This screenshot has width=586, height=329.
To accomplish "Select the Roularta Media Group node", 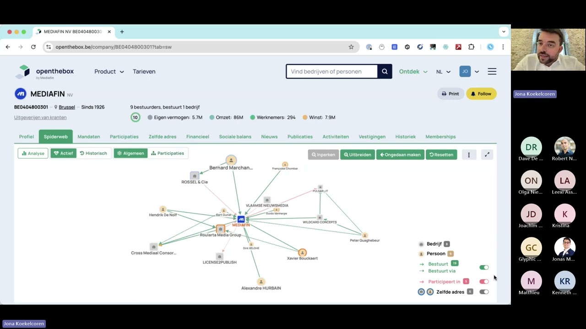I will coord(221,229).
